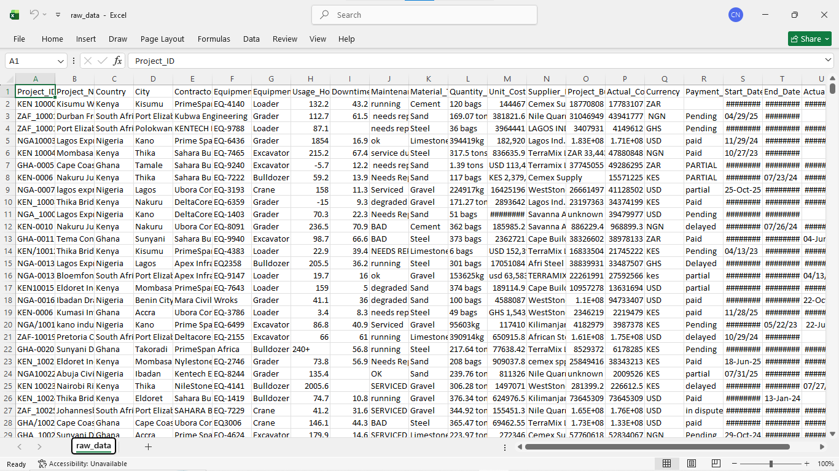Image resolution: width=839 pixels, height=471 pixels.
Task: Click the three-dot sheet tab splitter handle
Action: [505, 447]
